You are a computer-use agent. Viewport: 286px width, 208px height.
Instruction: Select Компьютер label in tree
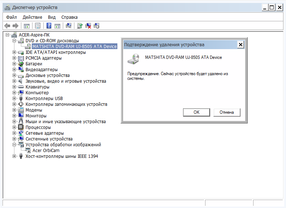37,93
